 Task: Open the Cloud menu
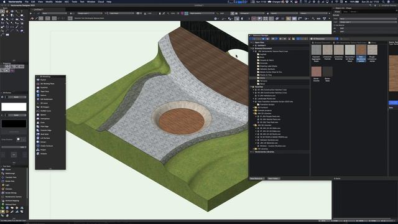[x=101, y=1]
